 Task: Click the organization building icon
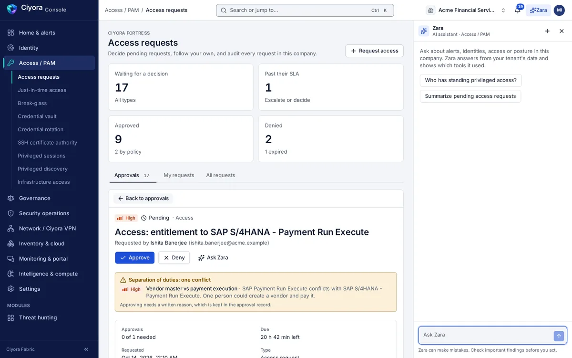coord(430,10)
